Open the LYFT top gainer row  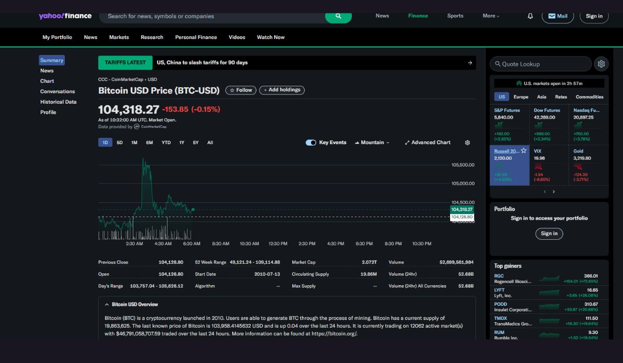pos(546,292)
